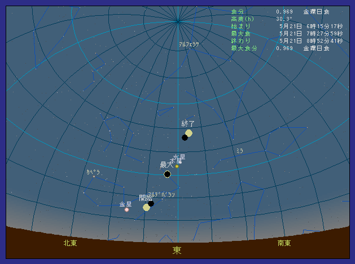
Task: Click the Venus (金星) planet marker
Action: tap(126, 209)
